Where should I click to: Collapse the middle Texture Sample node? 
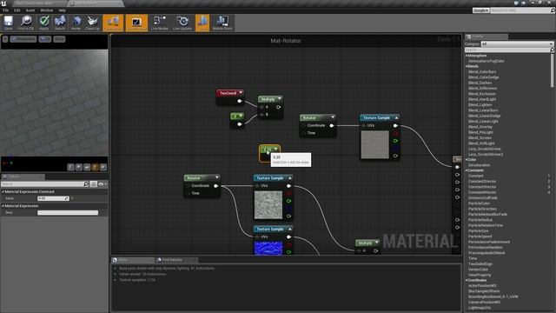point(290,177)
